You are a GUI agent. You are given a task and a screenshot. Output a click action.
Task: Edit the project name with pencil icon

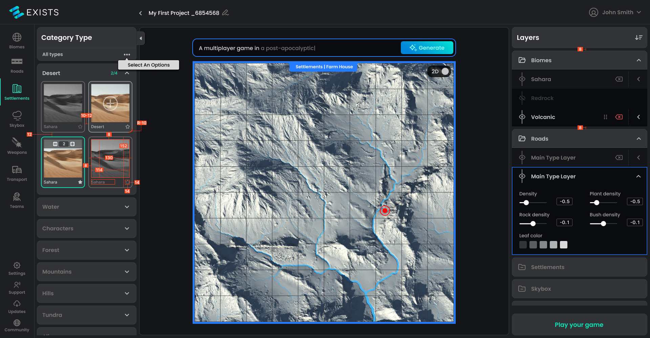pyautogui.click(x=225, y=13)
